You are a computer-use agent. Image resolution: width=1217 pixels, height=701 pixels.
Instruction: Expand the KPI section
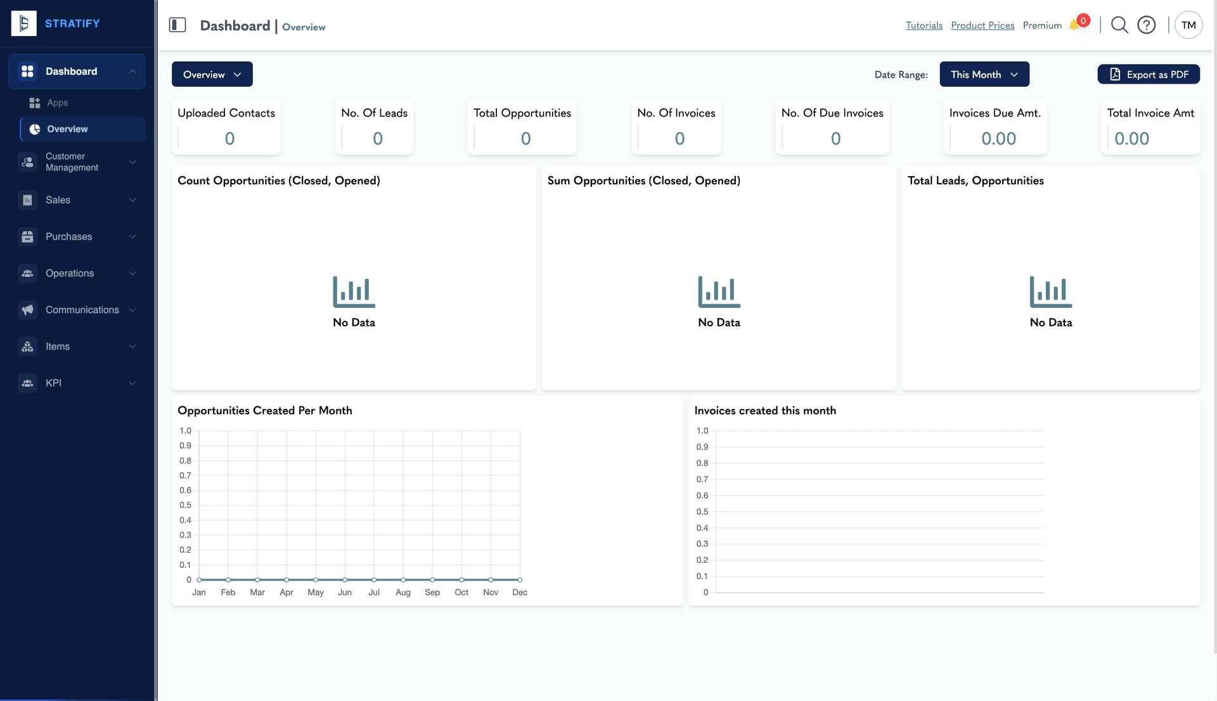pos(132,383)
